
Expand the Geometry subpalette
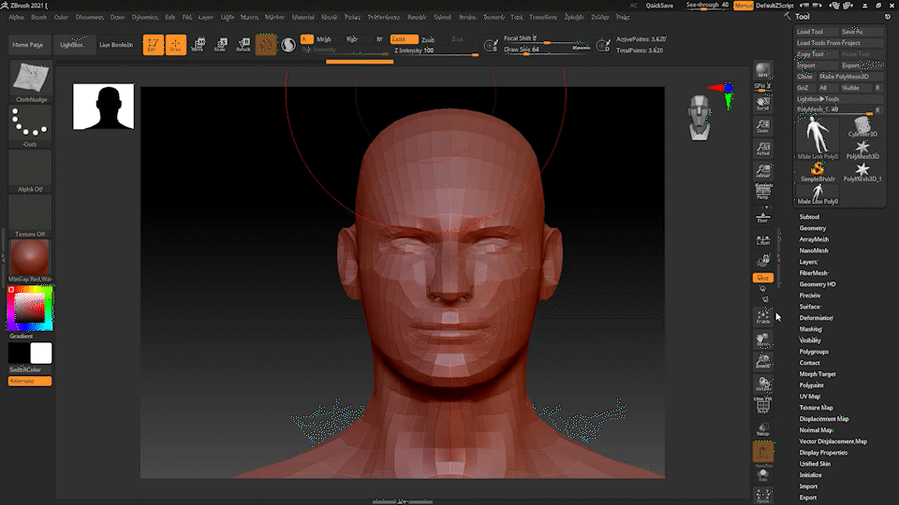(x=813, y=228)
